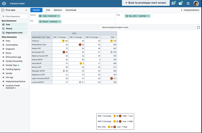Select the Period dimension clock icon
The height and width of the screenshot is (133, 202).
click(x=3, y=29)
